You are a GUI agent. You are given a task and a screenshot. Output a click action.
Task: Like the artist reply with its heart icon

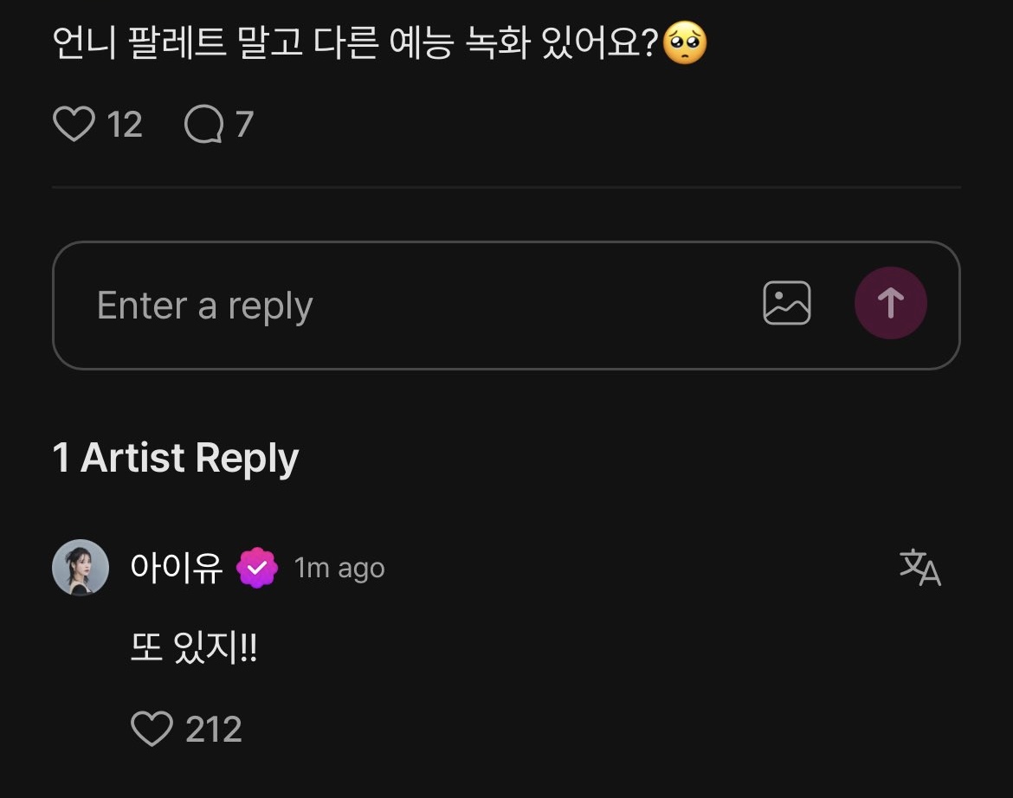[x=152, y=729]
